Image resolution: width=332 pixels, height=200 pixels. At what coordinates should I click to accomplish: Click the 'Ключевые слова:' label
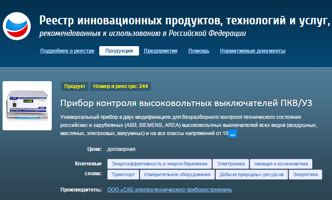88,168
